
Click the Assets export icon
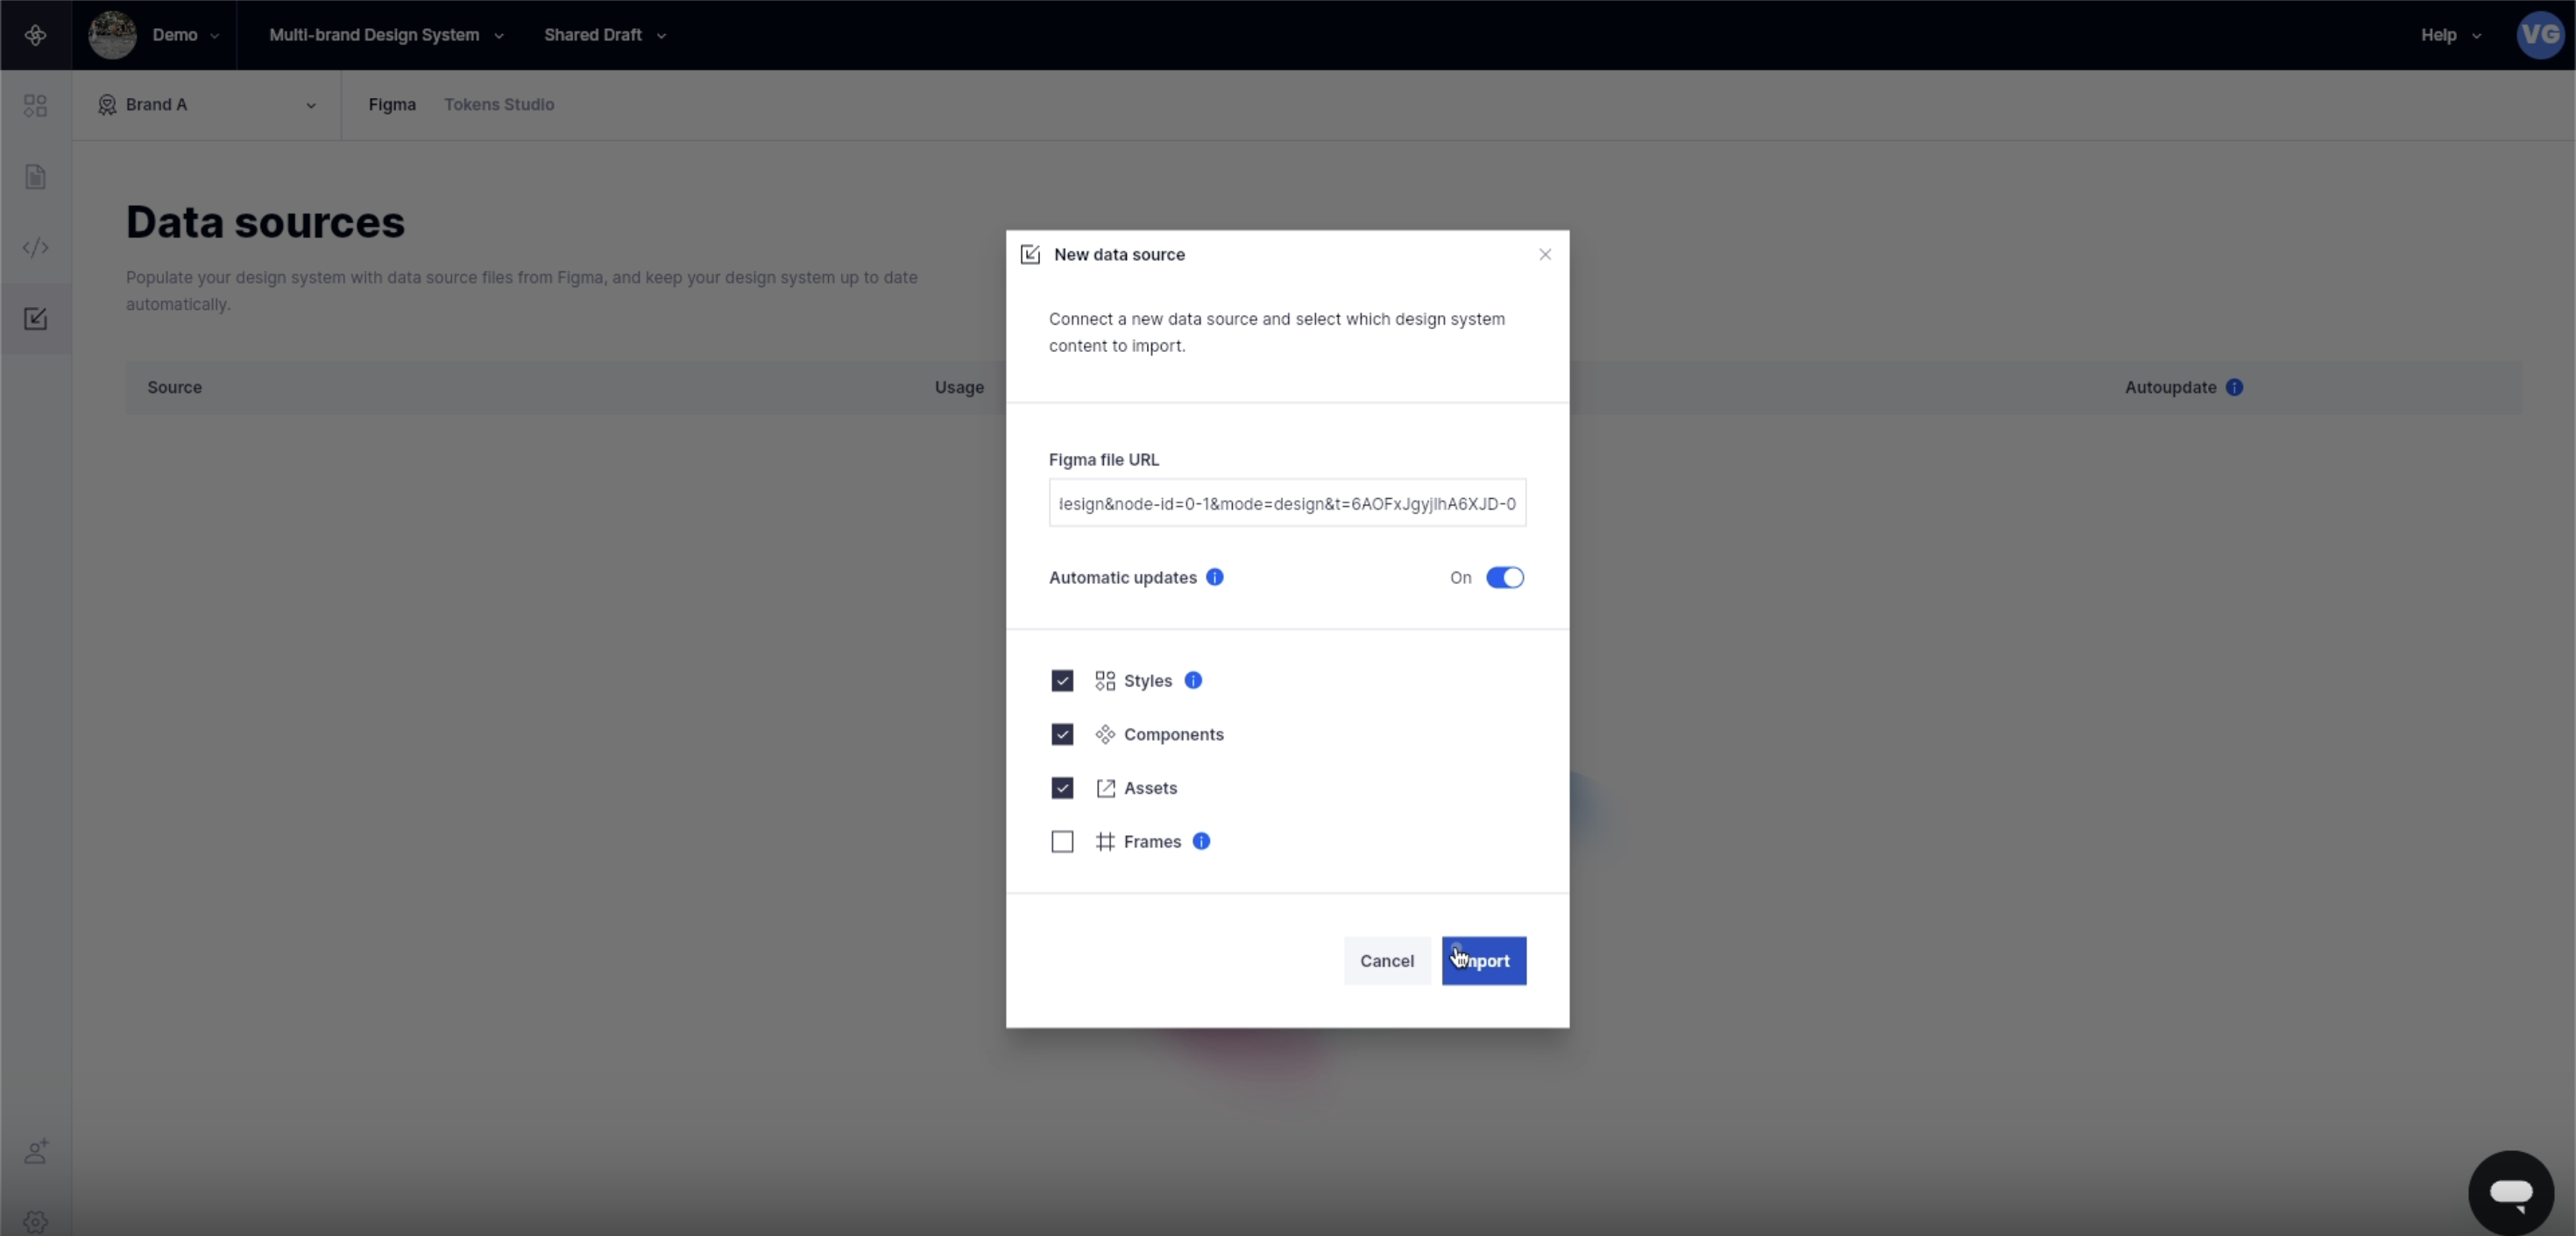pos(1104,789)
